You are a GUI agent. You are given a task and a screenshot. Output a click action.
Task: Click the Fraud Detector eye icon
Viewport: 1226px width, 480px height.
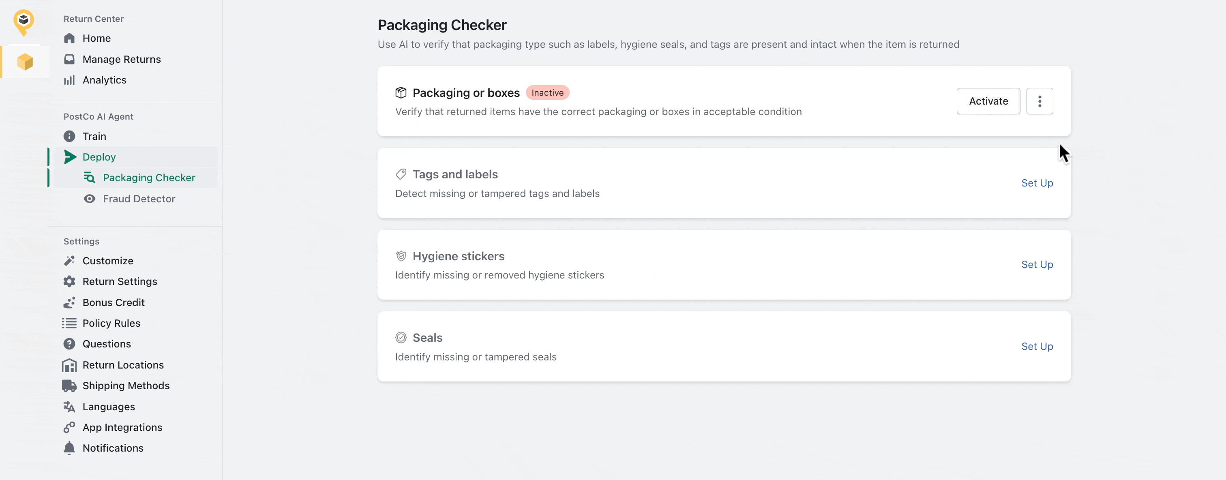coord(90,199)
